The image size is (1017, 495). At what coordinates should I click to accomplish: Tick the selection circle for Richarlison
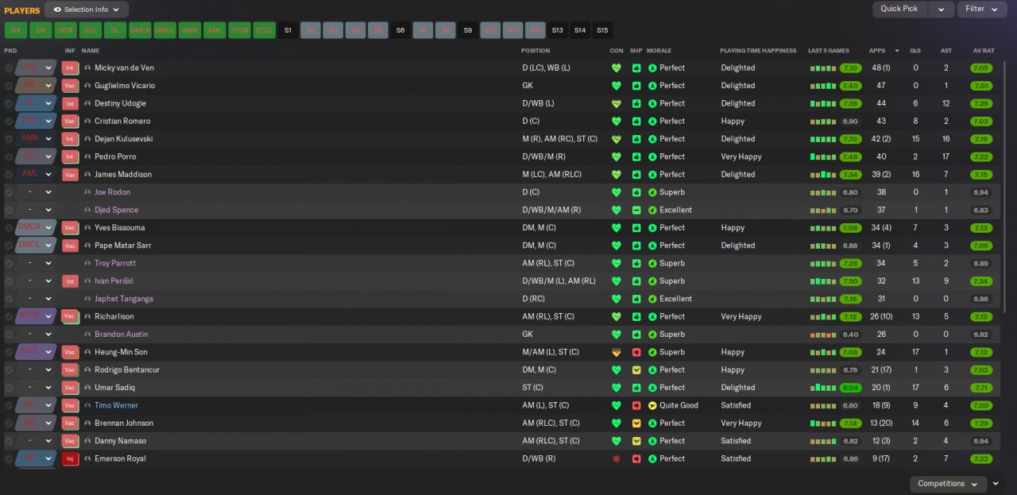(x=9, y=316)
